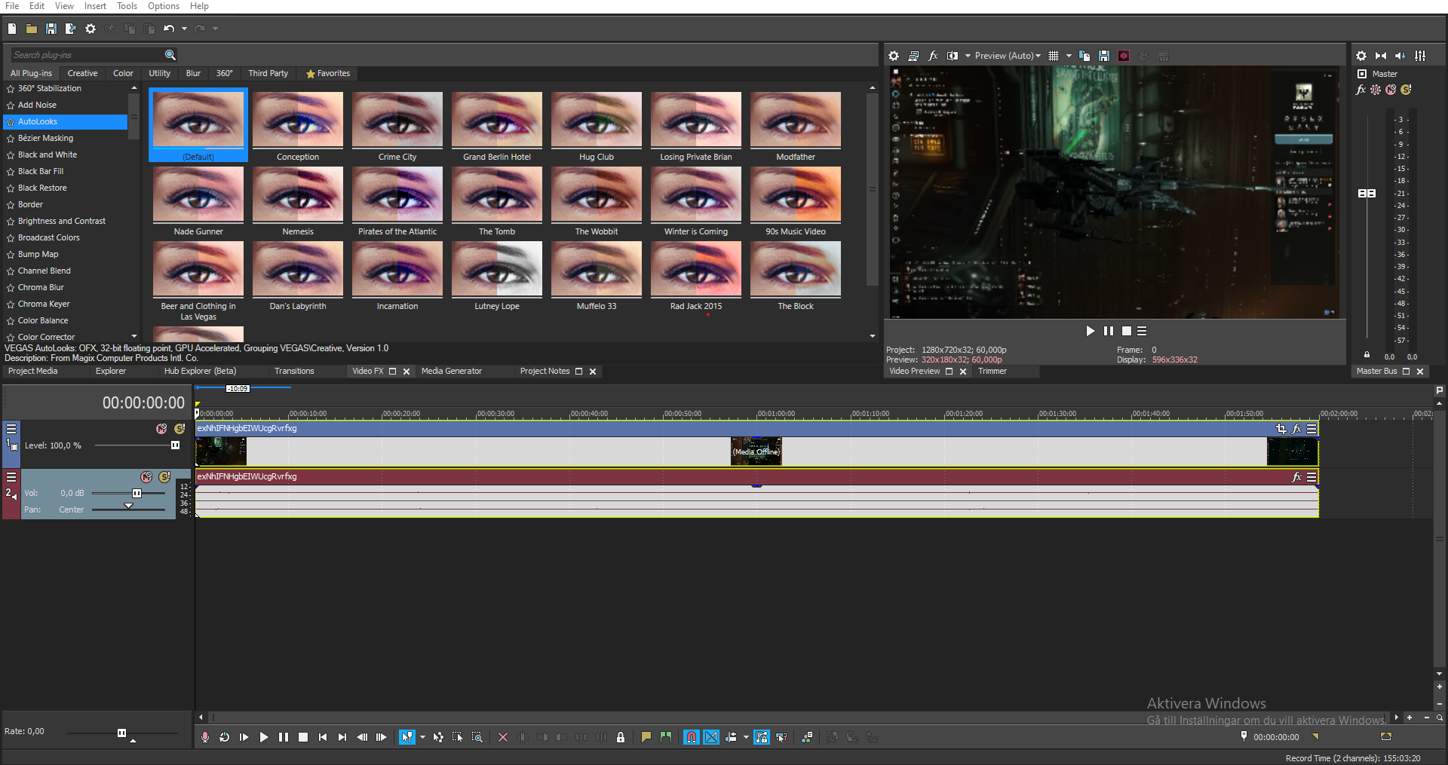The height and width of the screenshot is (765, 1448).
Task: Save snapshot of preview to file
Action: (1103, 56)
